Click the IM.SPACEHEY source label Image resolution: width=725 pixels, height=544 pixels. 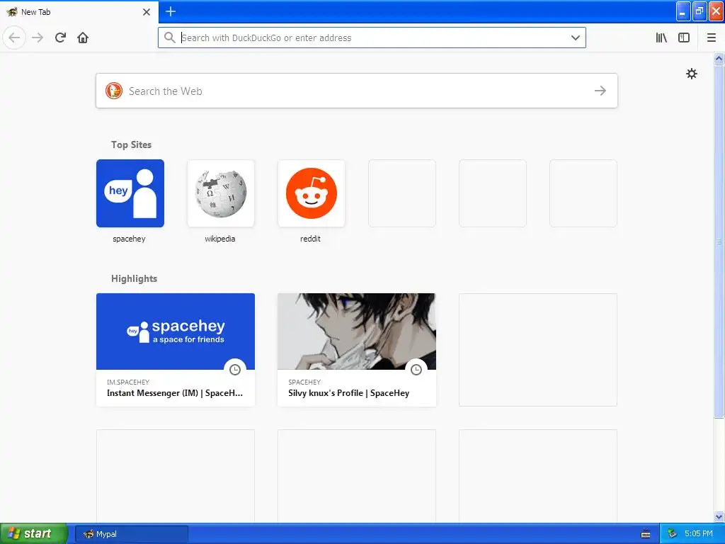pos(128,382)
